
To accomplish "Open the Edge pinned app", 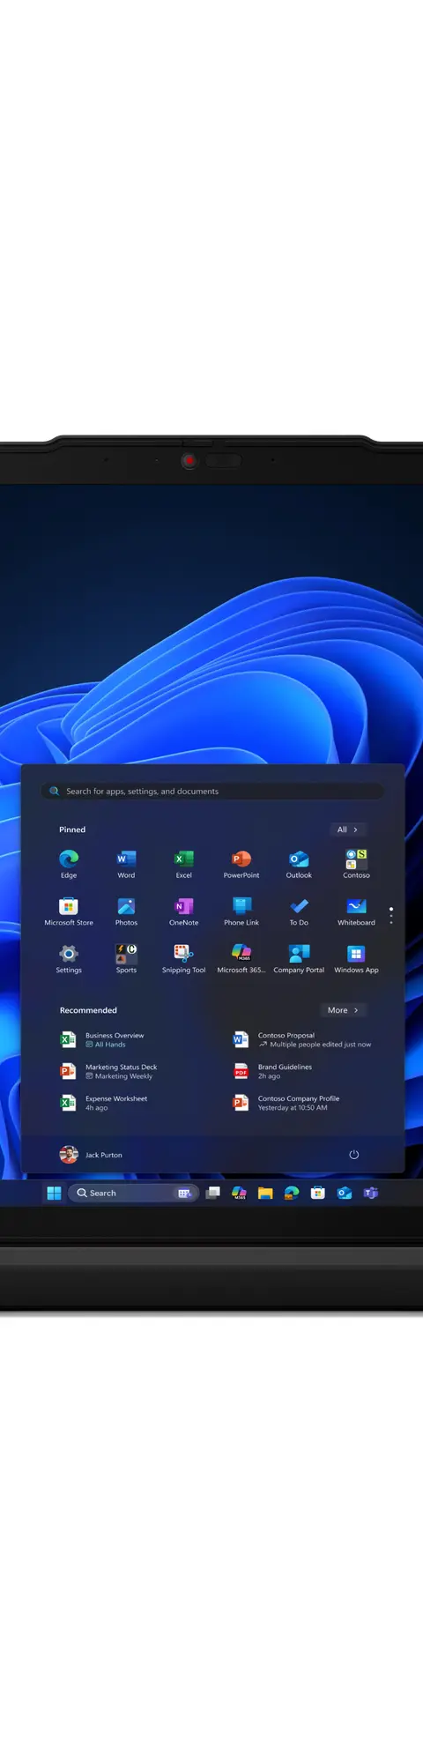I will point(69,863).
